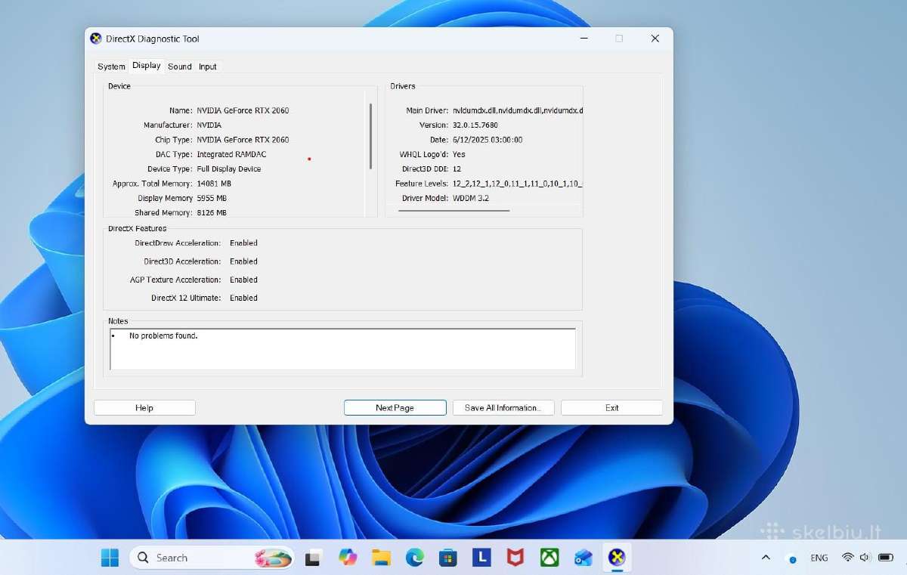Screen dimensions: 907x575
Task: Click the DirectX icon in title bar
Action: 96,39
